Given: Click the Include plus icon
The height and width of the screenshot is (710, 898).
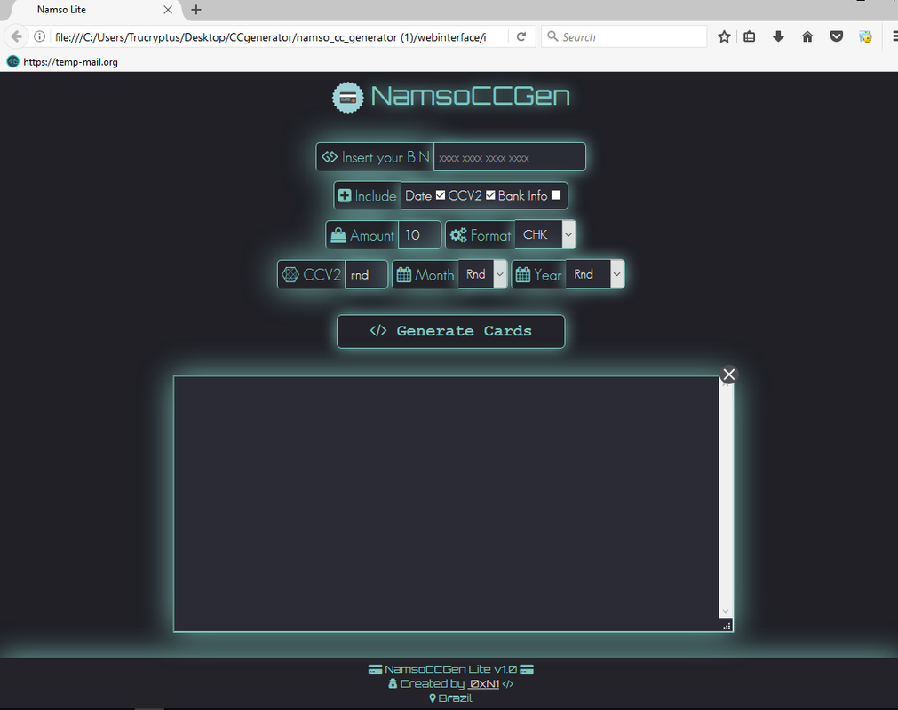Looking at the screenshot, I should [345, 195].
